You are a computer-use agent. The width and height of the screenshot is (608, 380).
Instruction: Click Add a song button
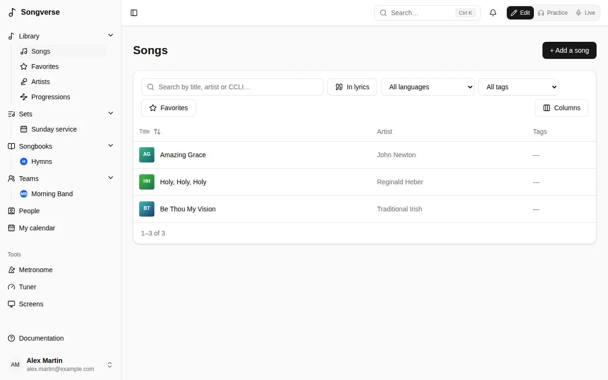[569, 50]
